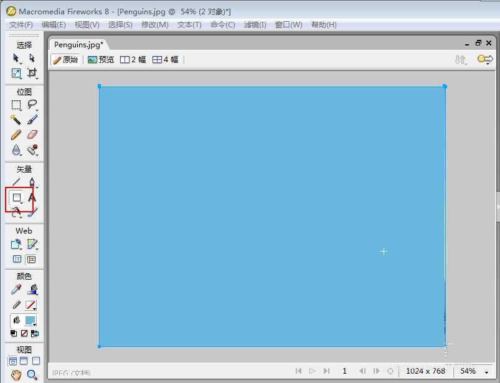Select the Zoom magnifier tool
This screenshot has height=383, width=500.
tap(32, 375)
